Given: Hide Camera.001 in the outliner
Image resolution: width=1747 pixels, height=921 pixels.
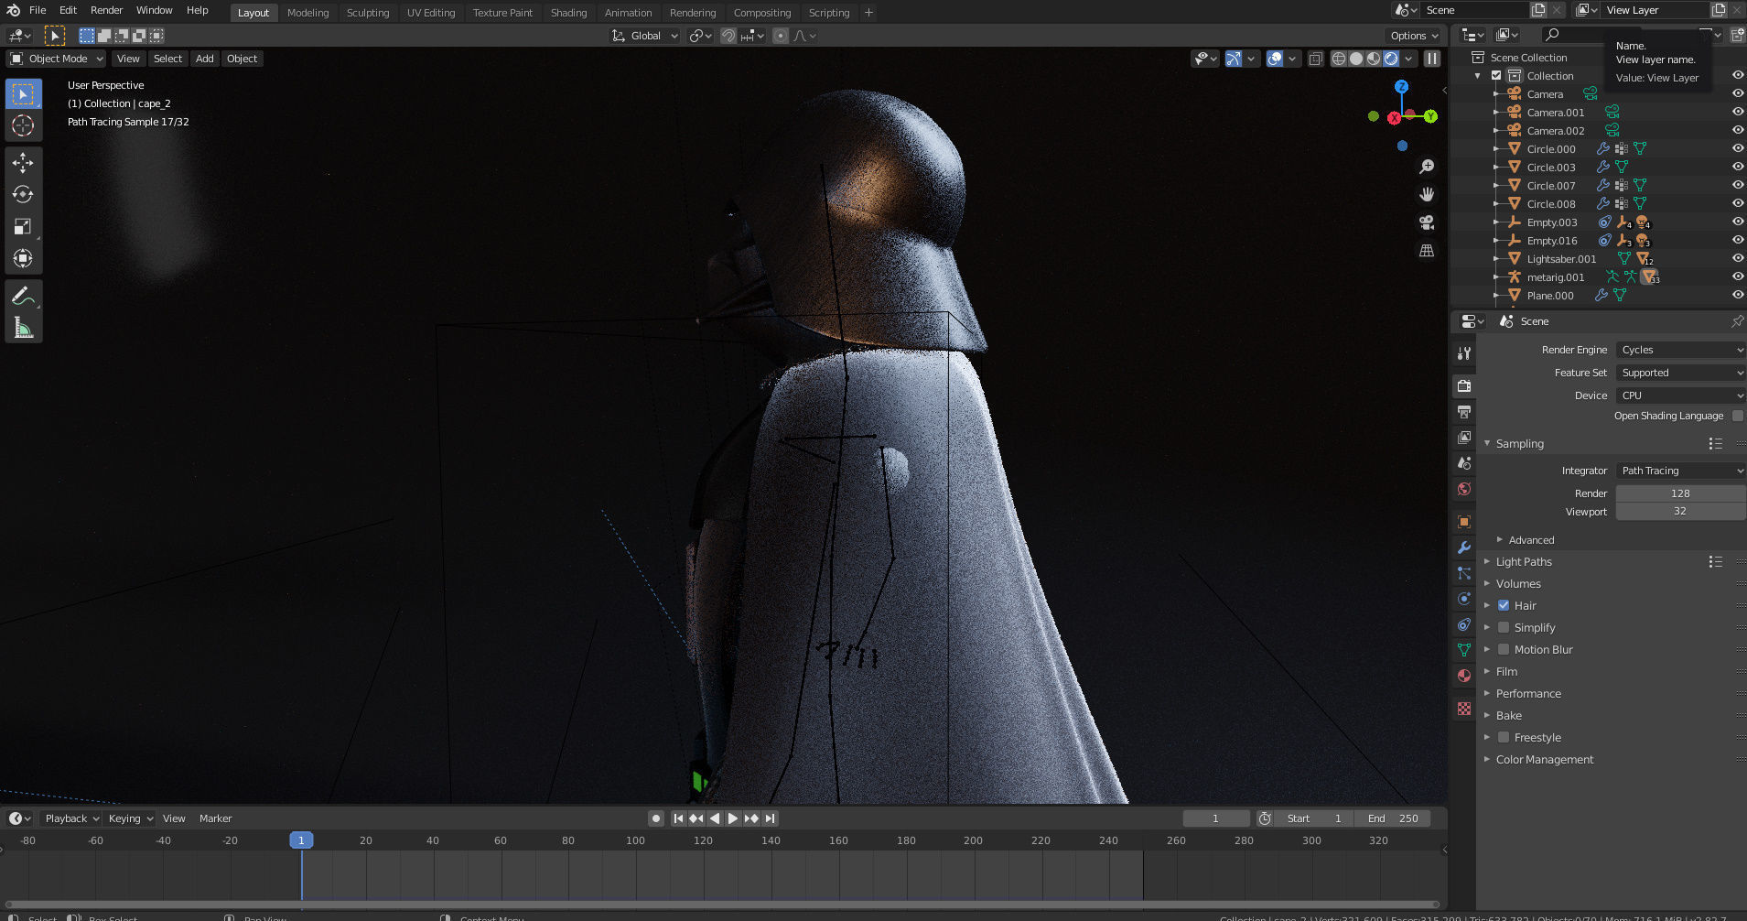Looking at the screenshot, I should [1737, 112].
